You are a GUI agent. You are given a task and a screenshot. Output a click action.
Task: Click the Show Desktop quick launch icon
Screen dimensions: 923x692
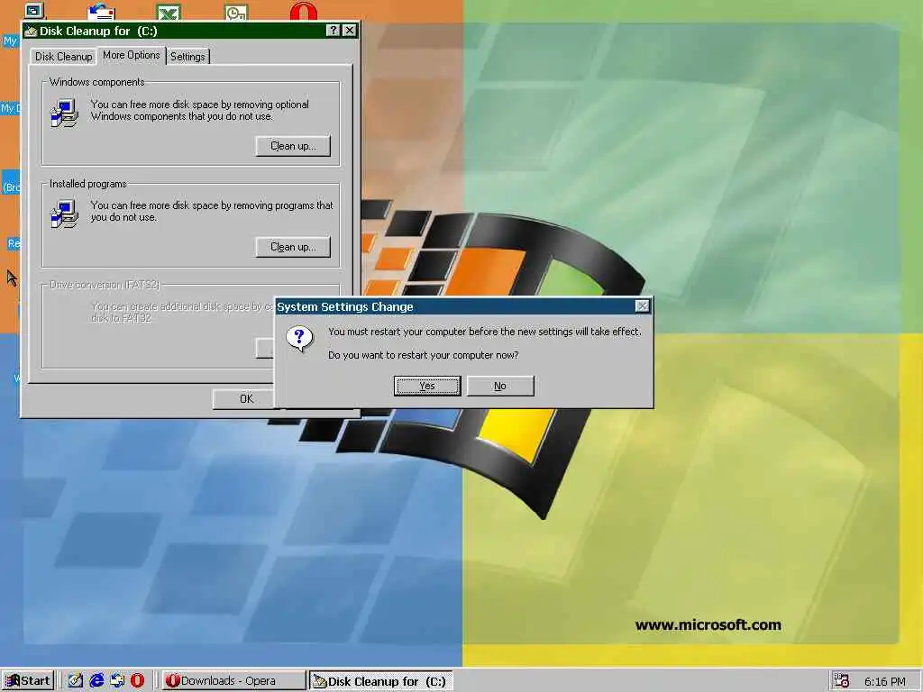[76, 681]
